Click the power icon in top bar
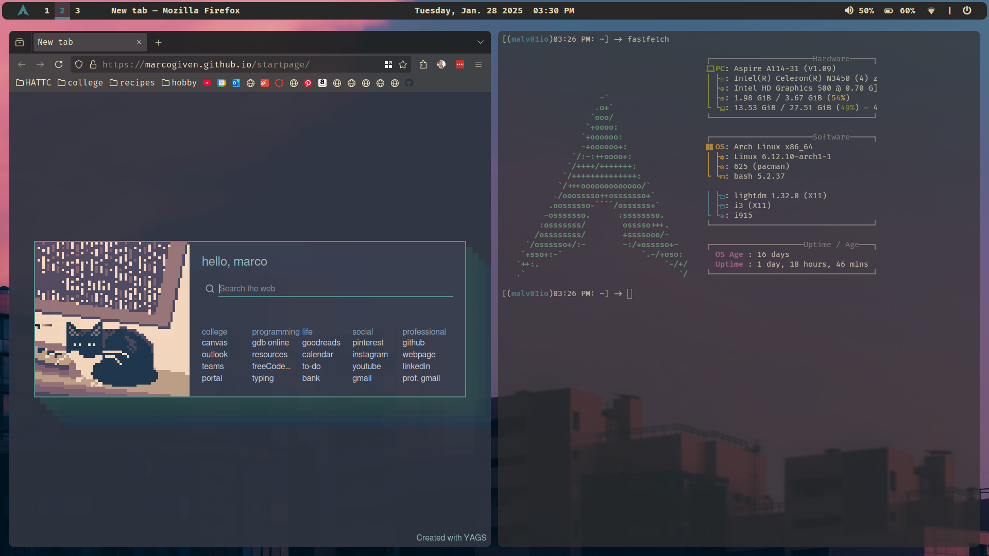This screenshot has width=989, height=556. click(967, 10)
